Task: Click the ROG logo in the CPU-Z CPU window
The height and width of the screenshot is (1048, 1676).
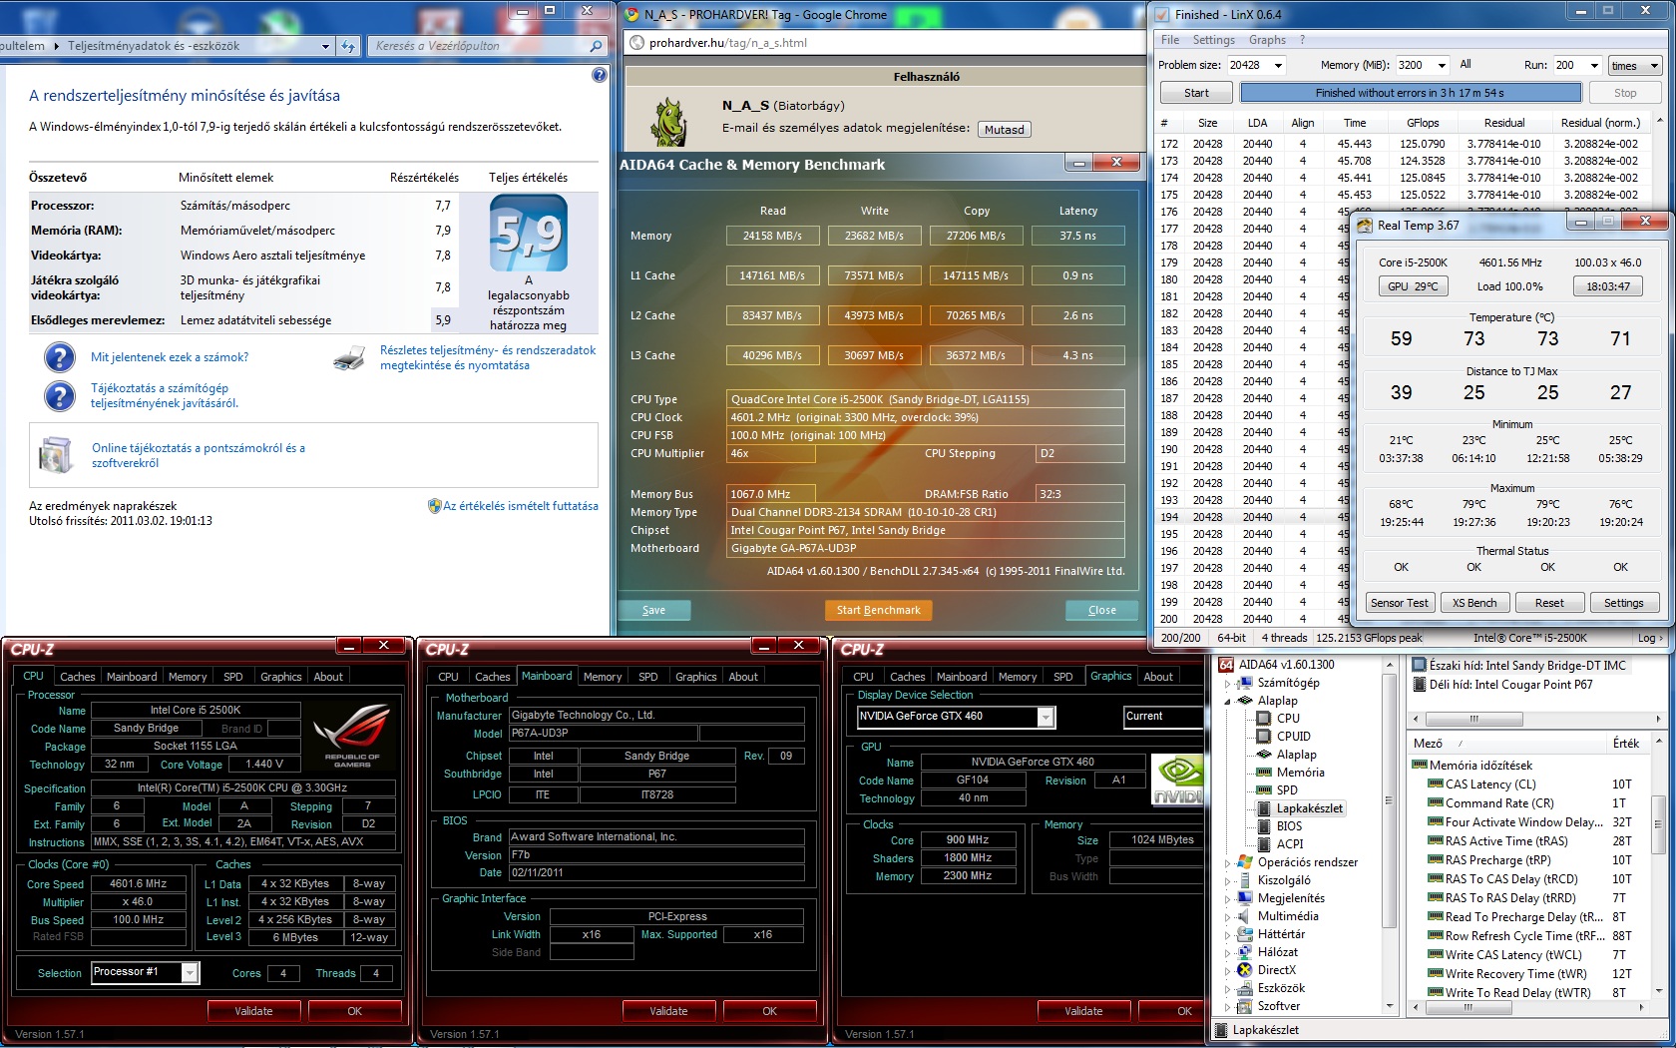Action: (352, 736)
